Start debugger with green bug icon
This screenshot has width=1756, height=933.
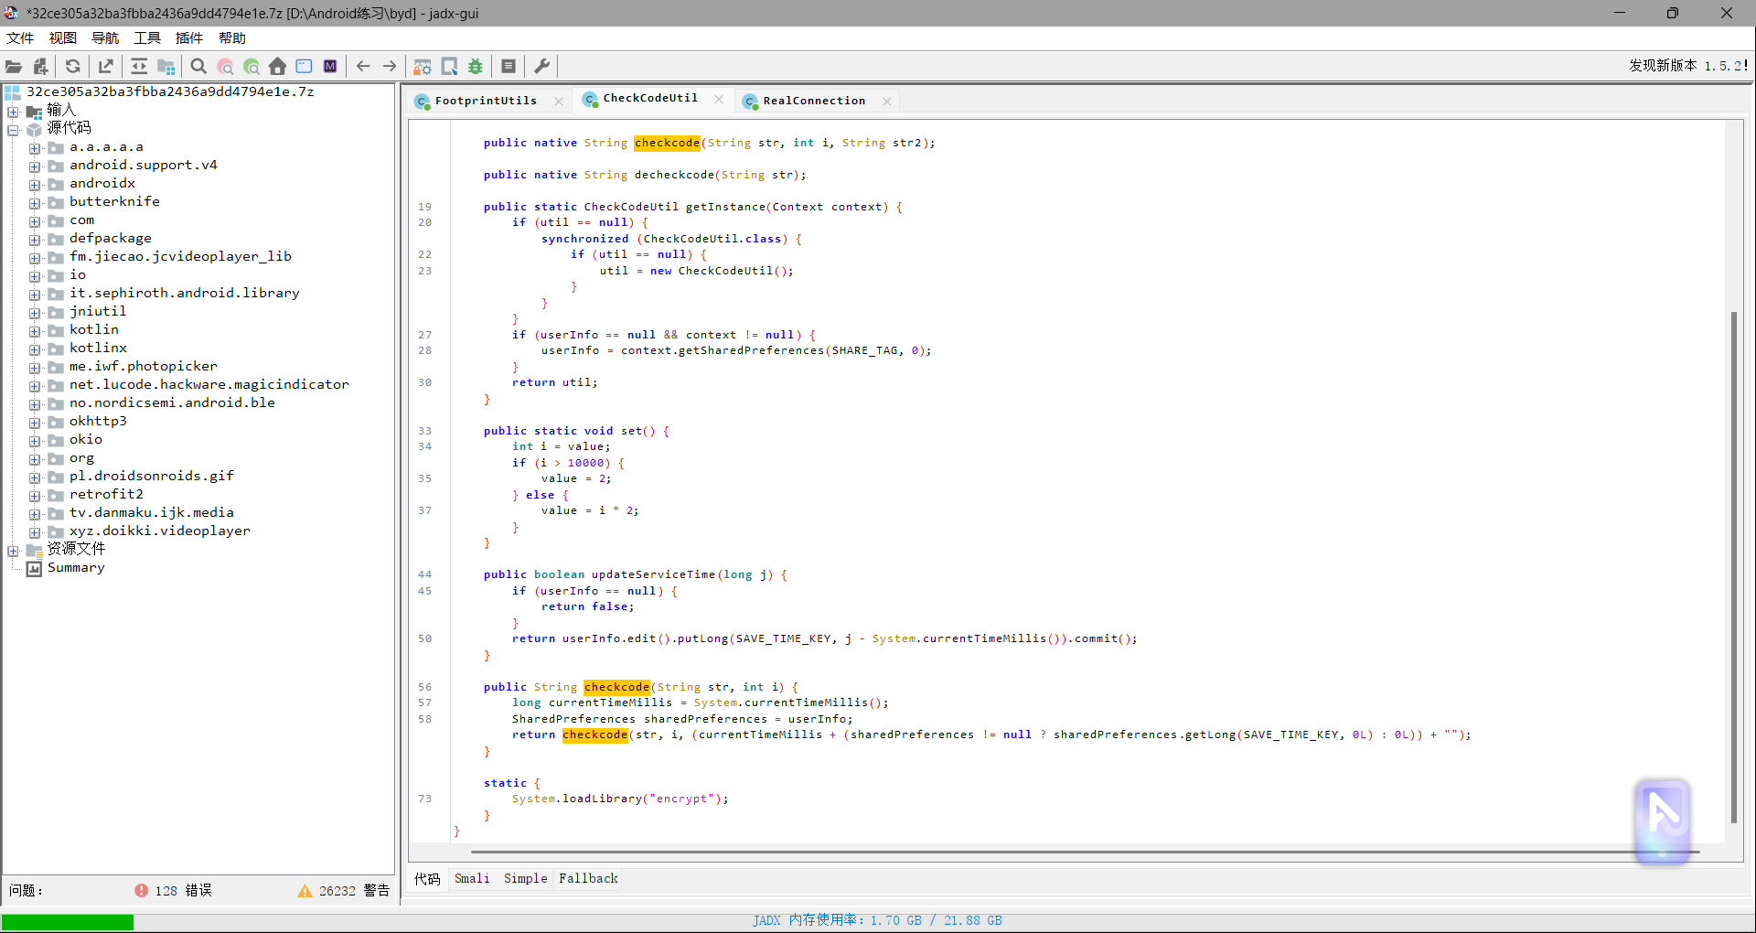[476, 66]
